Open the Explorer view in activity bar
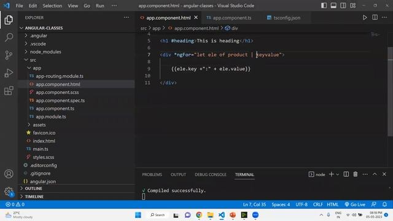 pos(9,20)
